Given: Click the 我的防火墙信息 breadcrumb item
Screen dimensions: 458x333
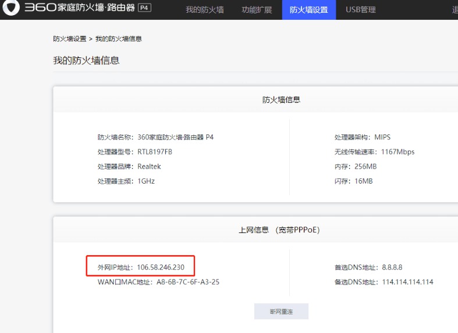Looking at the screenshot, I should (119, 39).
